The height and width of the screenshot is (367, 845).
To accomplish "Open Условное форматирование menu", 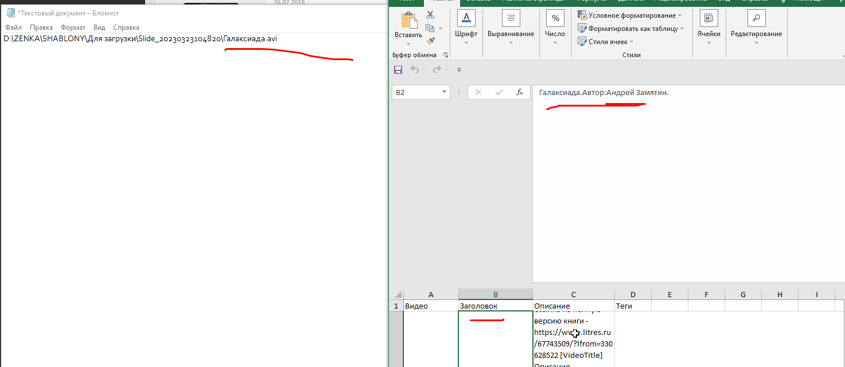I will coord(630,15).
